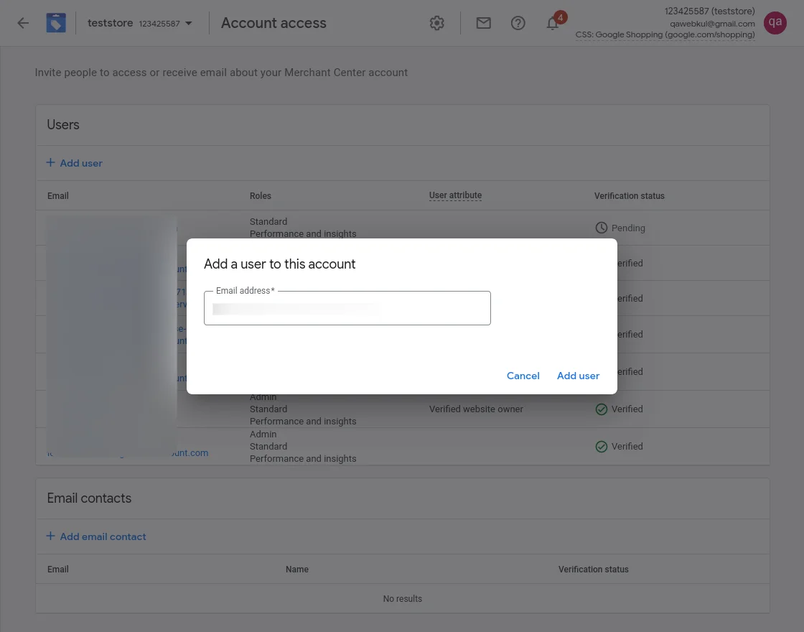Confirm with dialog's Add user button
The height and width of the screenshot is (632, 804).
pos(578,376)
